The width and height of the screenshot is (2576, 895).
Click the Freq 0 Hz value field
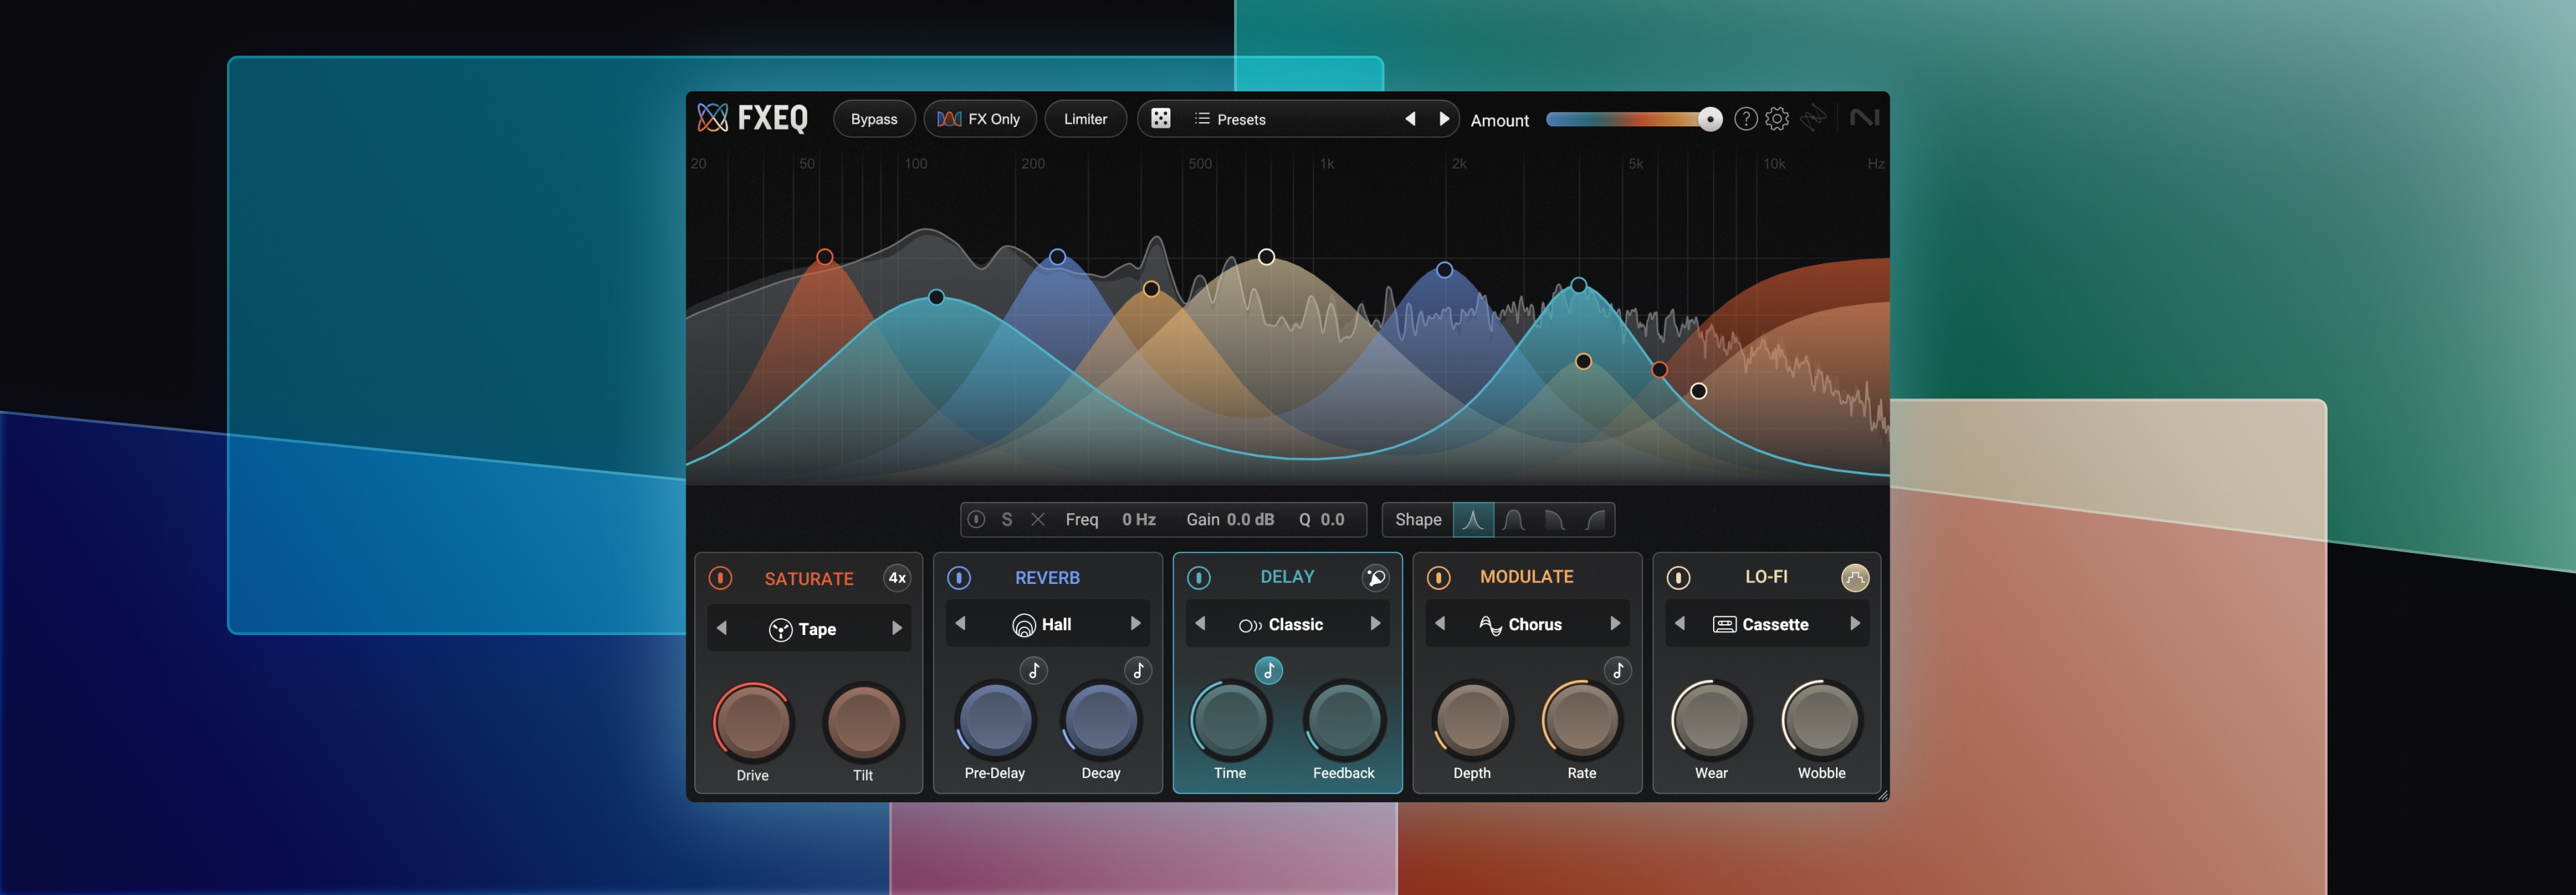coord(1138,519)
